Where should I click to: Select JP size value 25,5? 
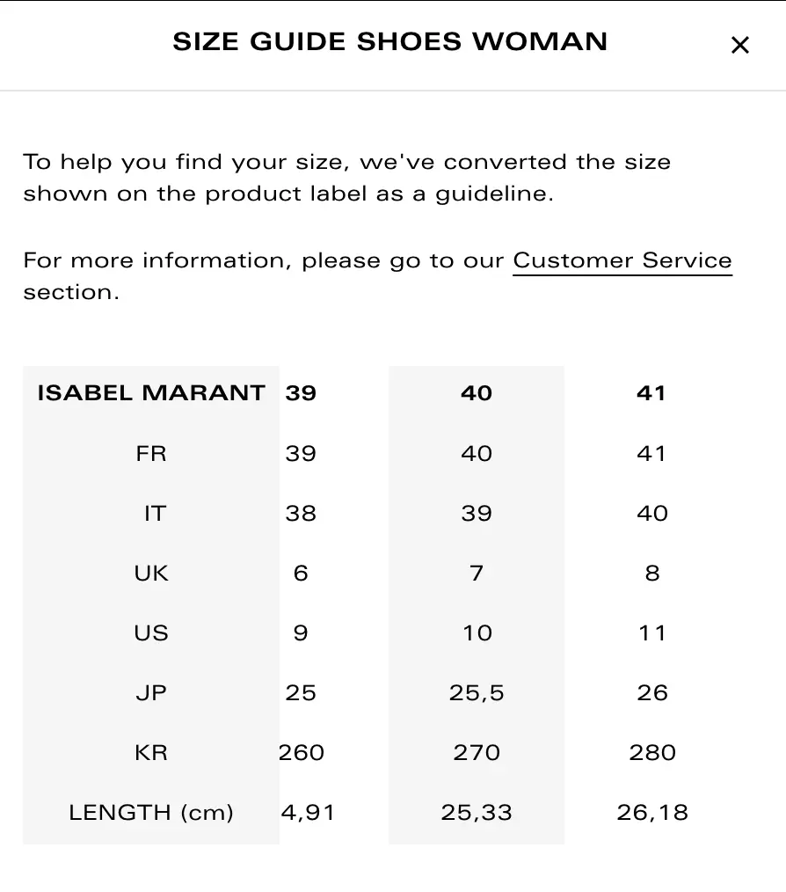[476, 693]
